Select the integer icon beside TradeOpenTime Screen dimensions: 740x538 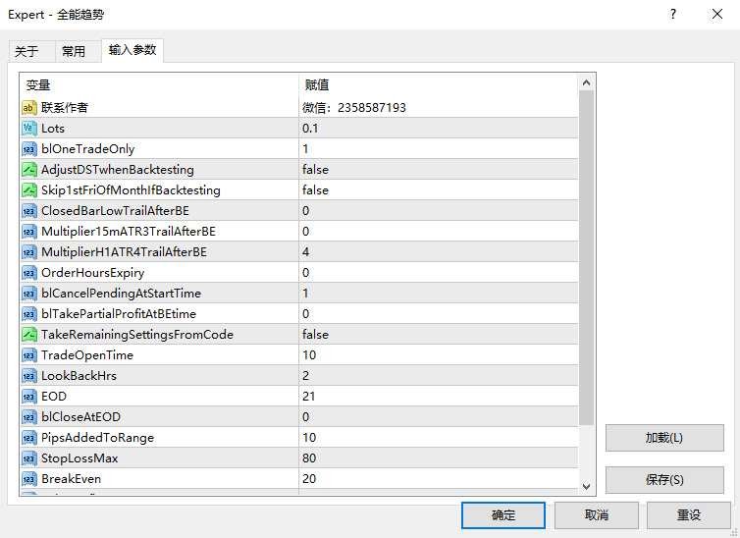tap(29, 355)
